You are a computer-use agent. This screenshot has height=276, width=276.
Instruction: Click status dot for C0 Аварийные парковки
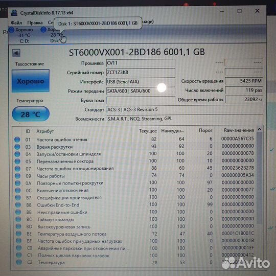click(19, 248)
